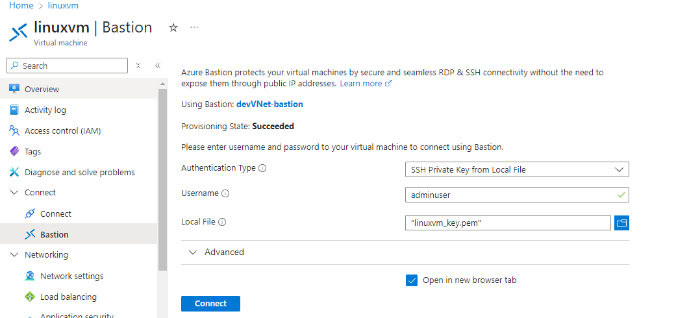Click the Bastion cross icon in sidebar
The image size is (689, 318).
click(30, 234)
